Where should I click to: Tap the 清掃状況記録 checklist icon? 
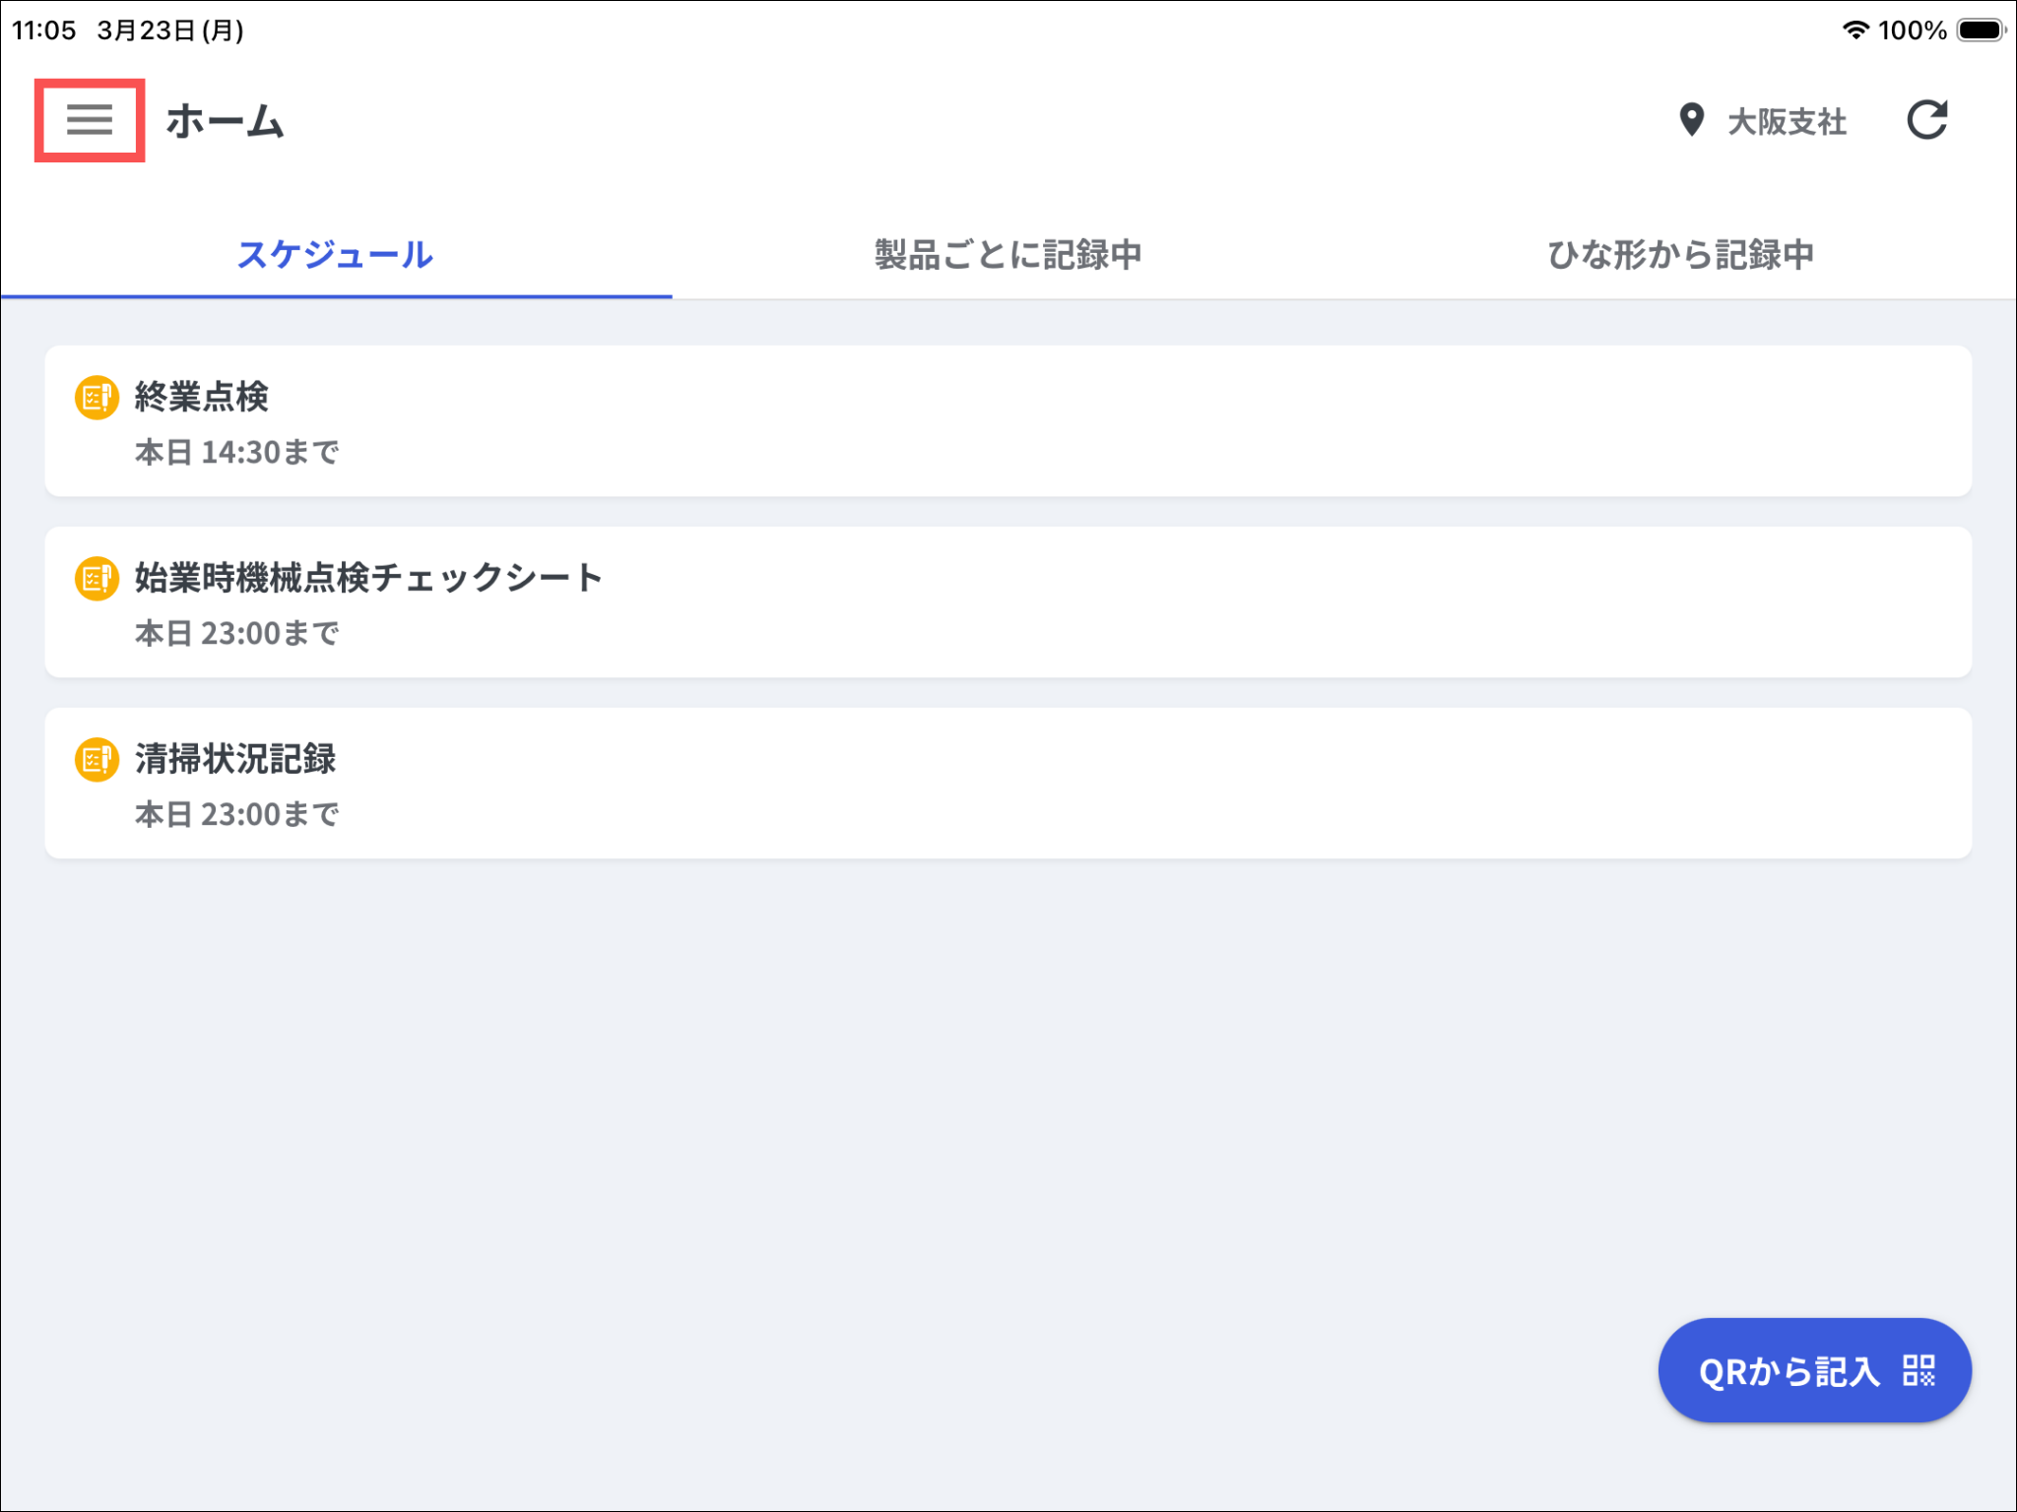click(x=97, y=760)
